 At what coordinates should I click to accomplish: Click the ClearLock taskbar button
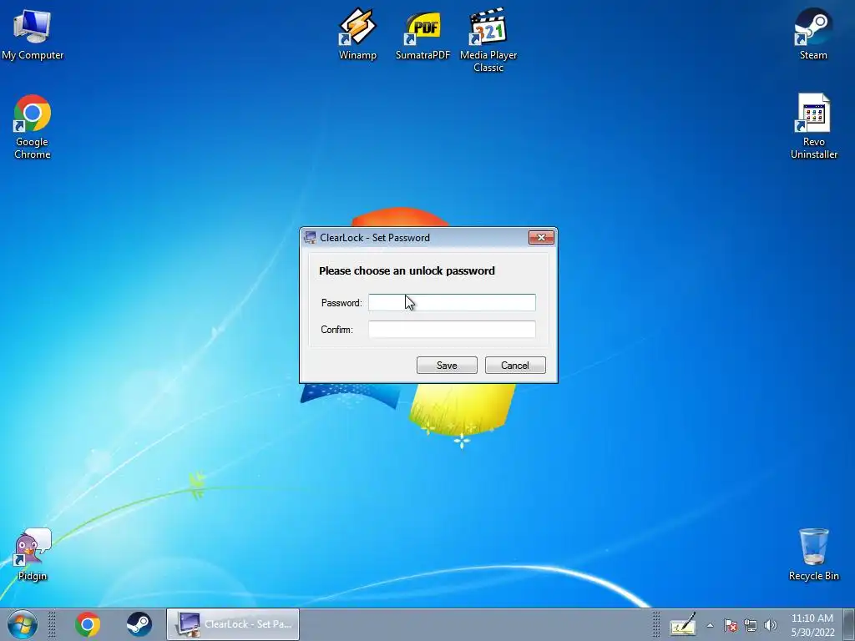233,624
